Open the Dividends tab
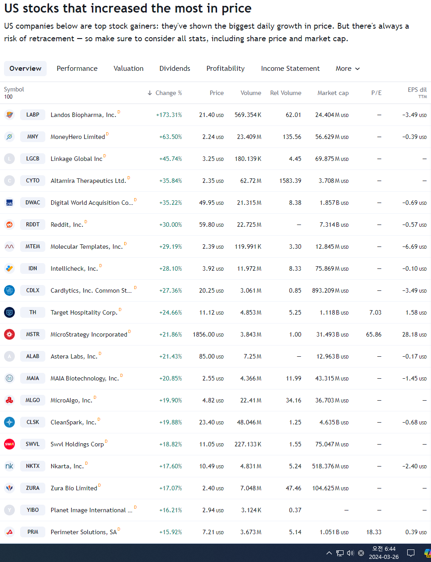The width and height of the screenshot is (431, 562). 175,69
